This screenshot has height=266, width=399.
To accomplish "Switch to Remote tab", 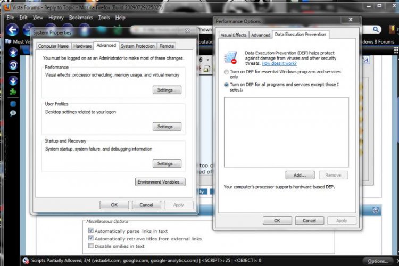I will coord(167,46).
